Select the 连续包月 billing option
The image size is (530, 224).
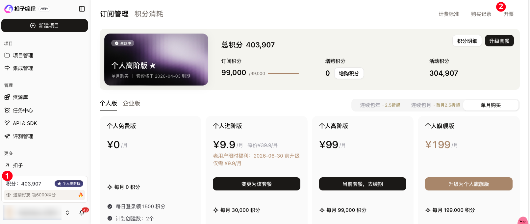coord(435,105)
